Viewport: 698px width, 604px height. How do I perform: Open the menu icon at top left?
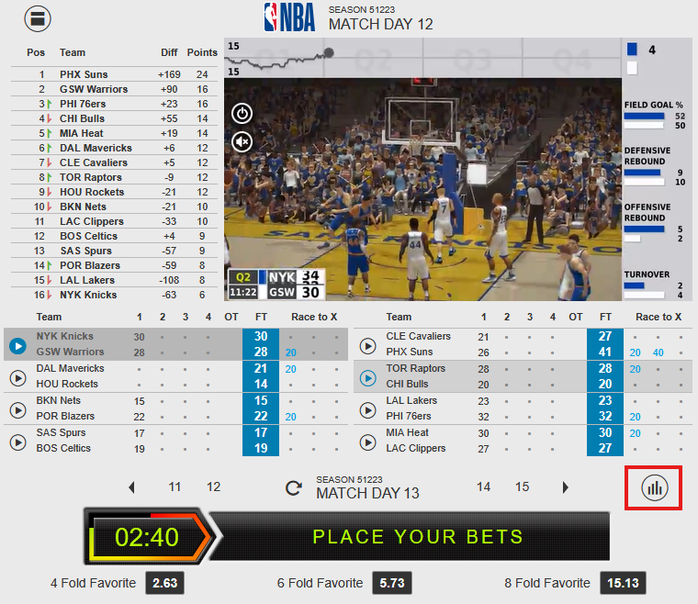point(38,18)
